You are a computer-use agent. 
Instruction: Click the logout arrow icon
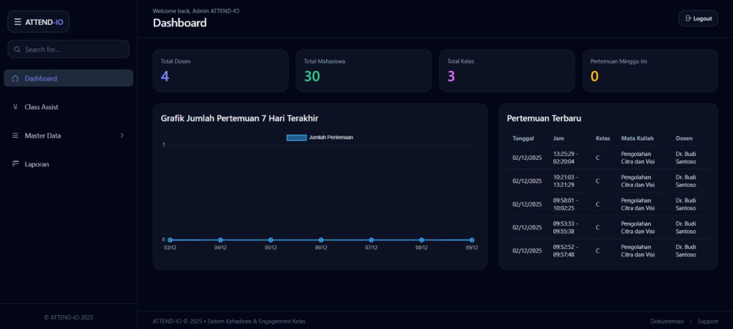tap(688, 18)
